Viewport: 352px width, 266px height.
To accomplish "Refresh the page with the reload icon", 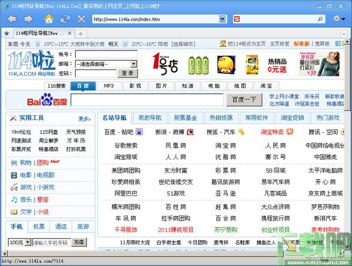I will point(65,19).
